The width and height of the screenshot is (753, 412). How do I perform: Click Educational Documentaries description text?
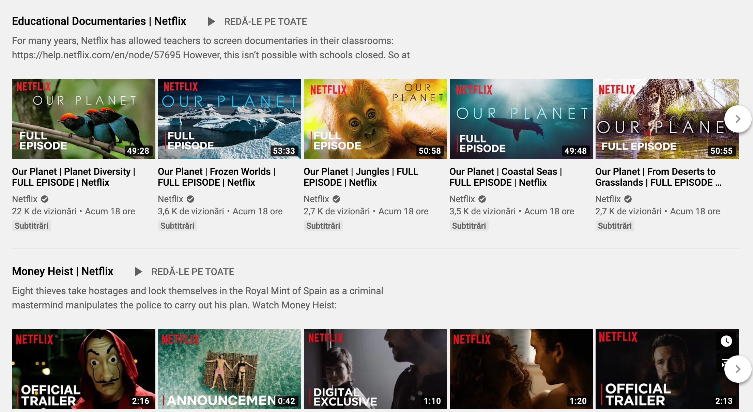211,48
